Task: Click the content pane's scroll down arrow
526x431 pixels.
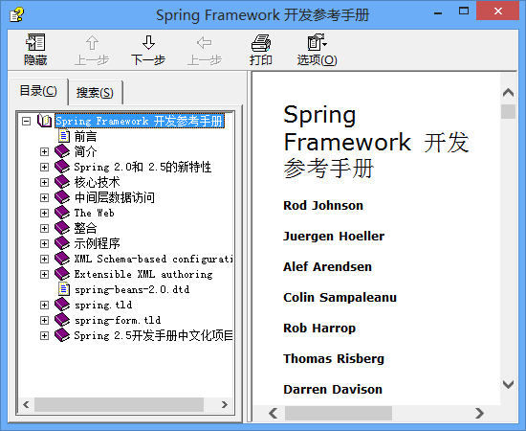Action: 508,384
